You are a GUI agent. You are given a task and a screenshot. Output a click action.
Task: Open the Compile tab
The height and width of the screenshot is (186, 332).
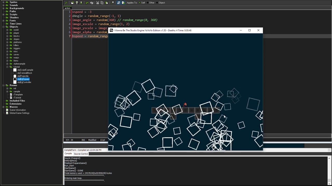tap(68, 154)
